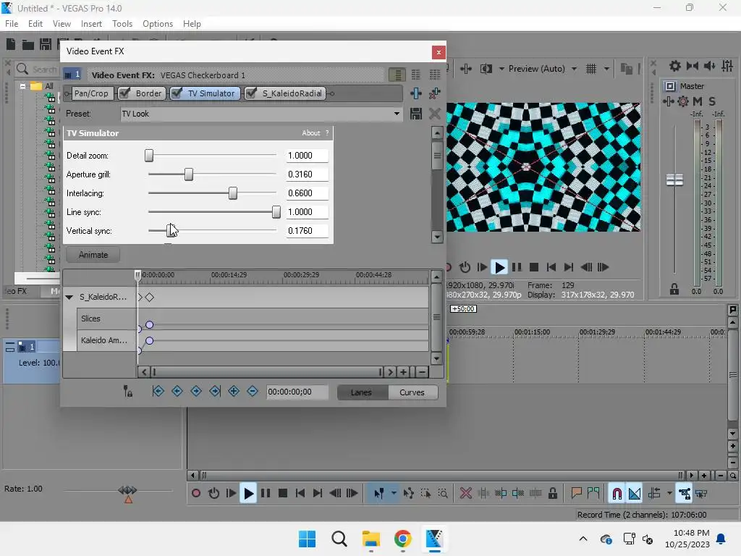Open the View menu
Screen dimensions: 741x556
(62, 24)
